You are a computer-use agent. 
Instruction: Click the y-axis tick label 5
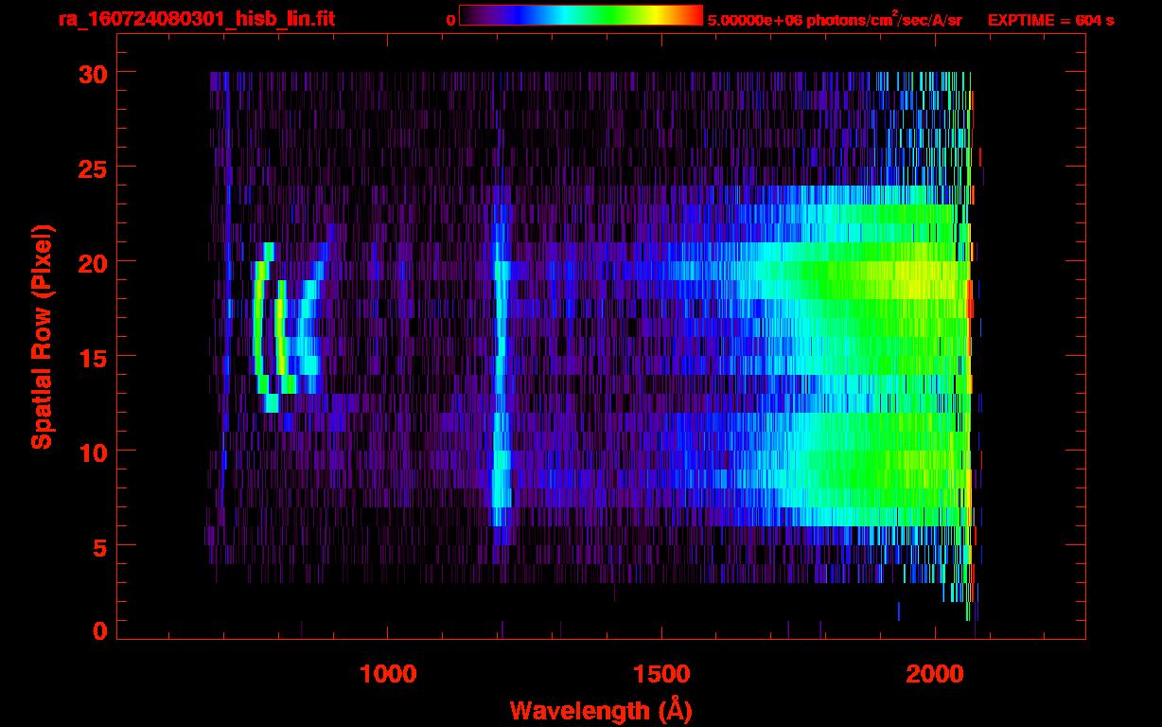(x=99, y=546)
